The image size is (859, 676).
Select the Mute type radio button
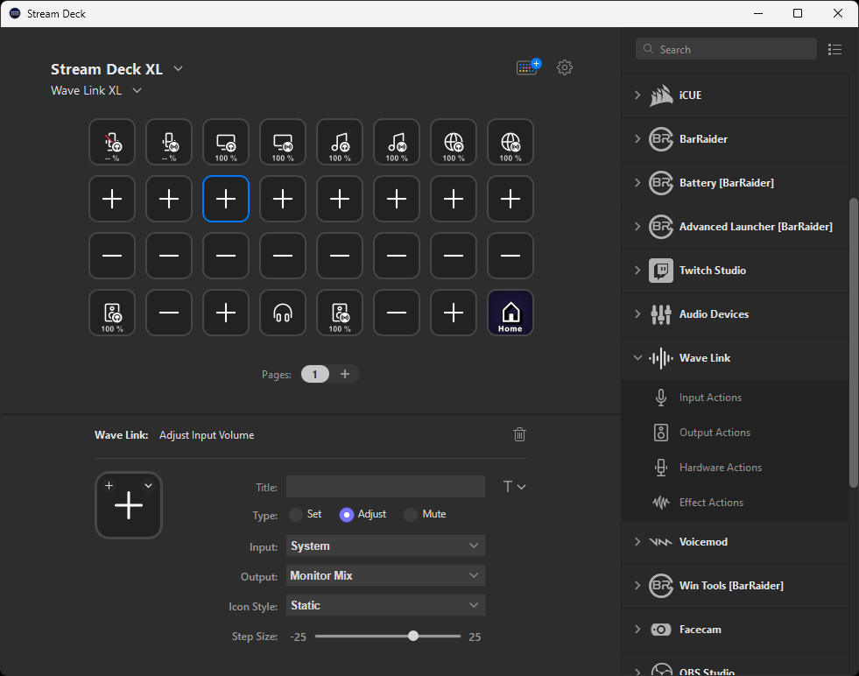[x=411, y=515]
